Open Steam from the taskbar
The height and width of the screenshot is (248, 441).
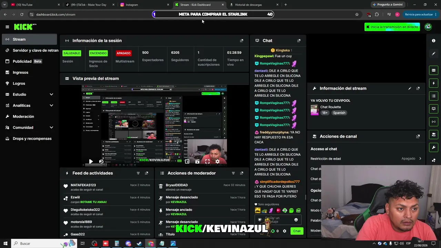pyautogui.click(x=140, y=244)
